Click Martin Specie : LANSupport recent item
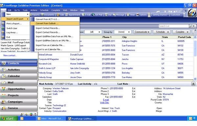Screen dimensions: 197x126 click(13, 45)
